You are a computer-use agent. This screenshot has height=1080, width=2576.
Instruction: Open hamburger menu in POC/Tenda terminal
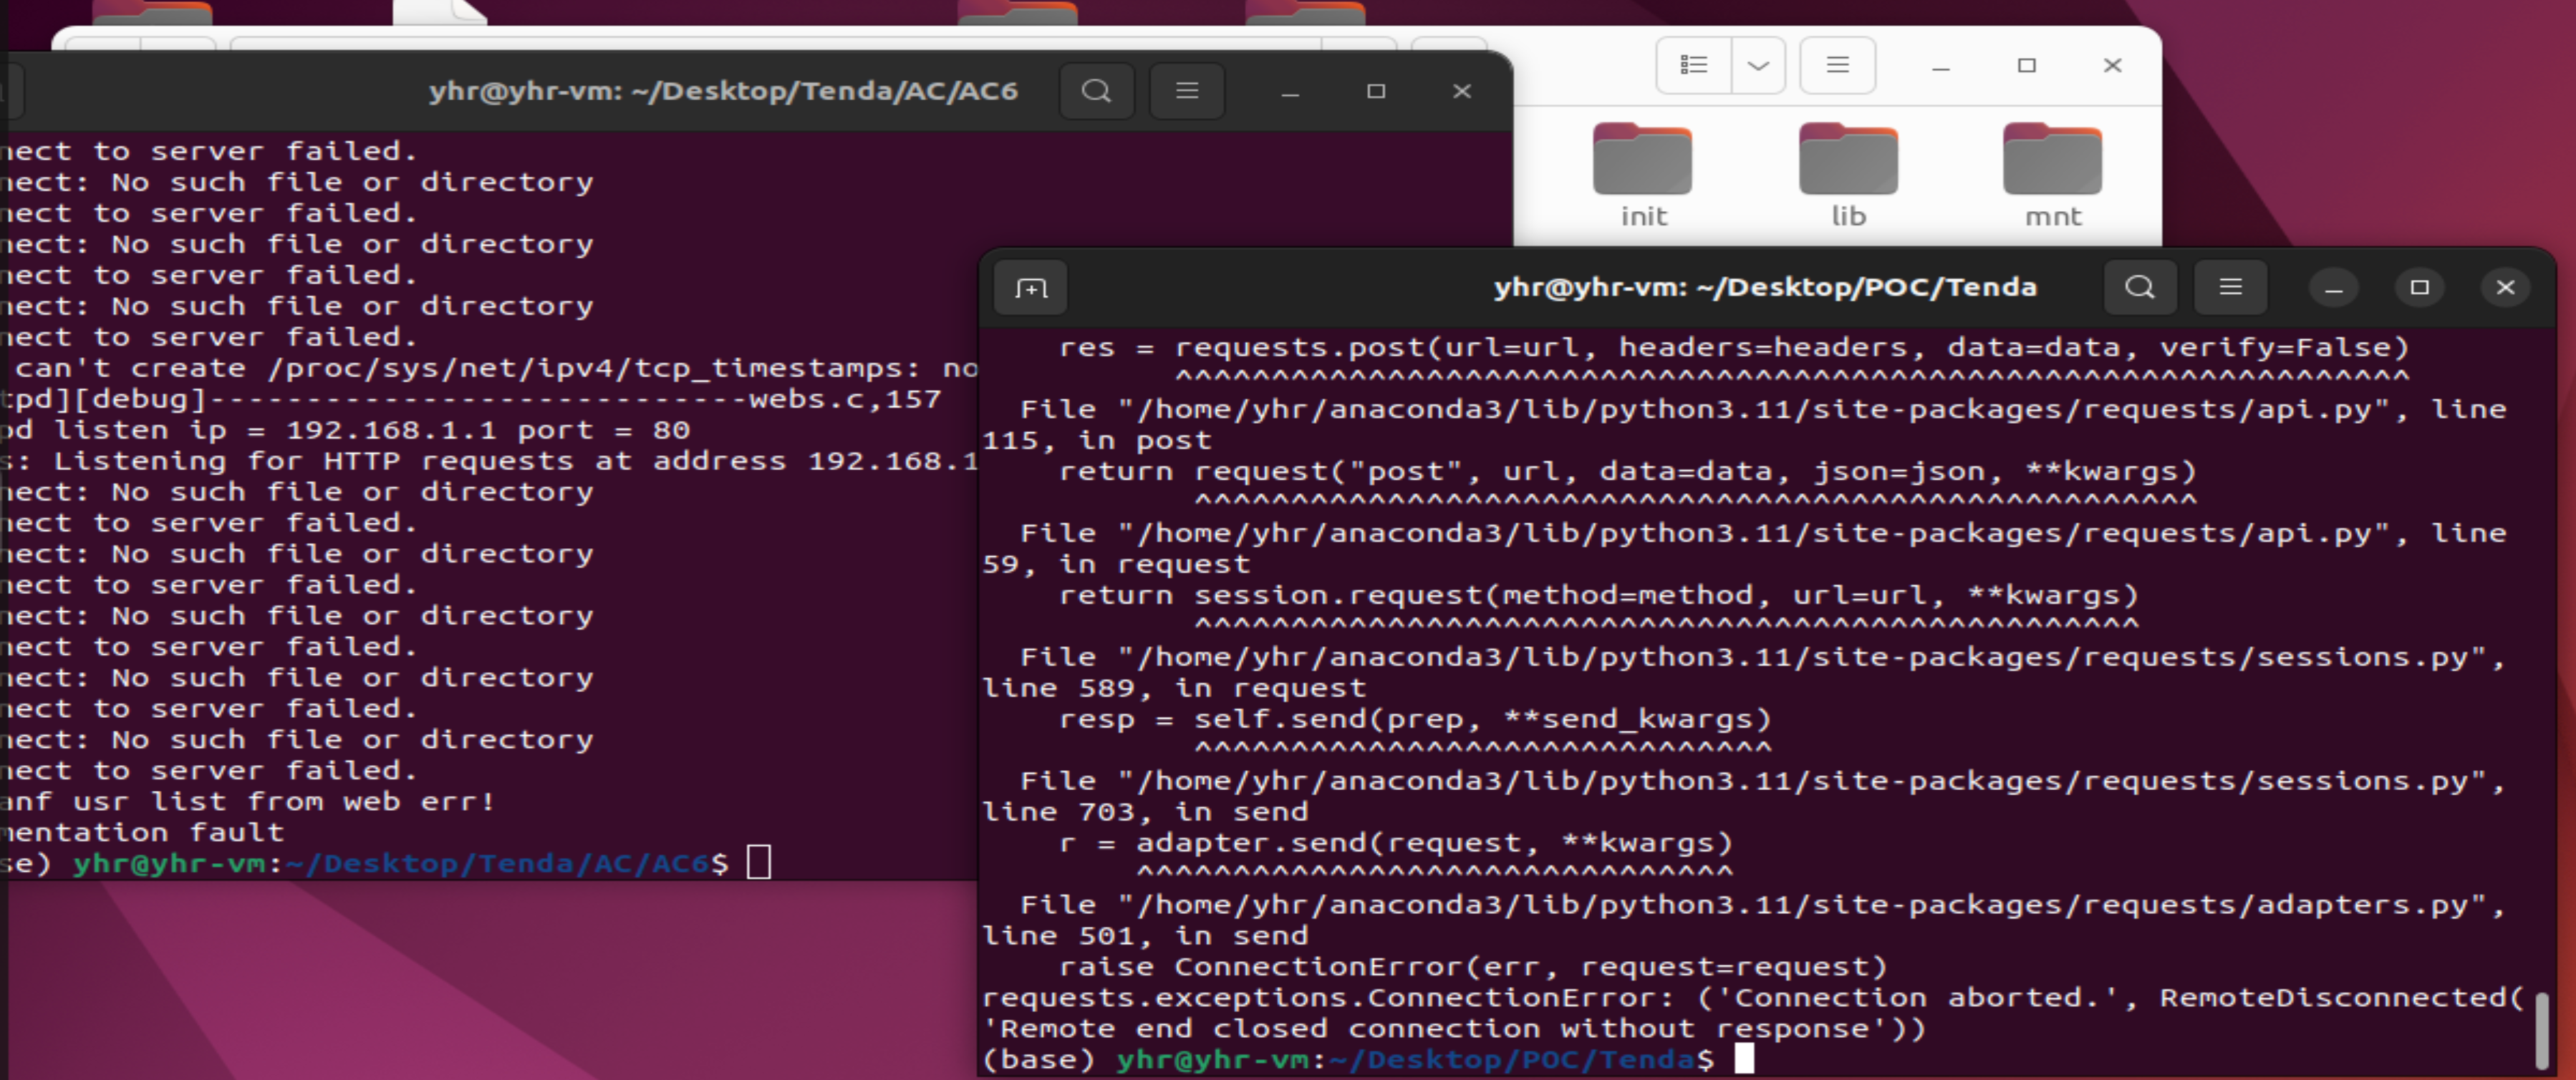2230,288
